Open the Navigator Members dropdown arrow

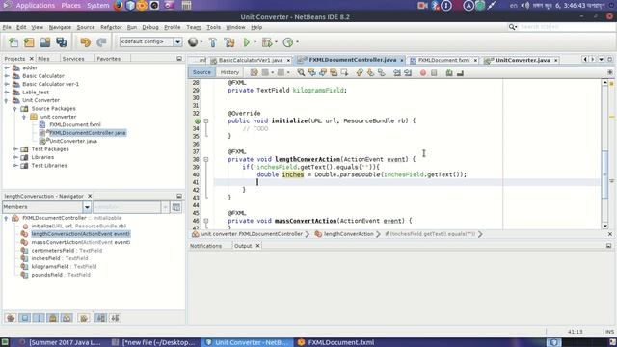87,207
